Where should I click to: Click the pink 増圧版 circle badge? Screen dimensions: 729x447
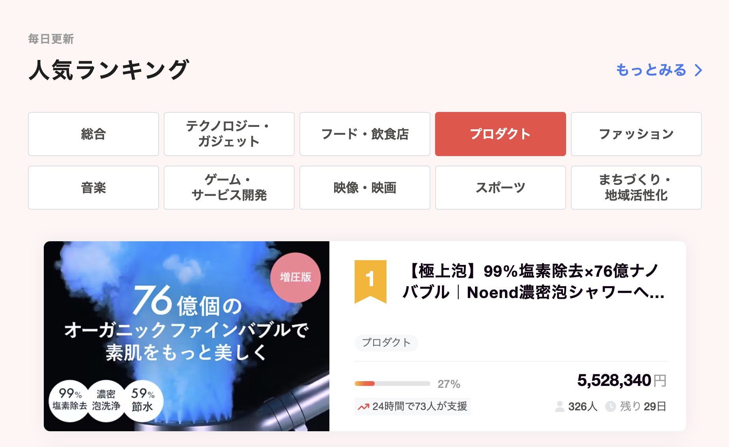[x=295, y=277]
